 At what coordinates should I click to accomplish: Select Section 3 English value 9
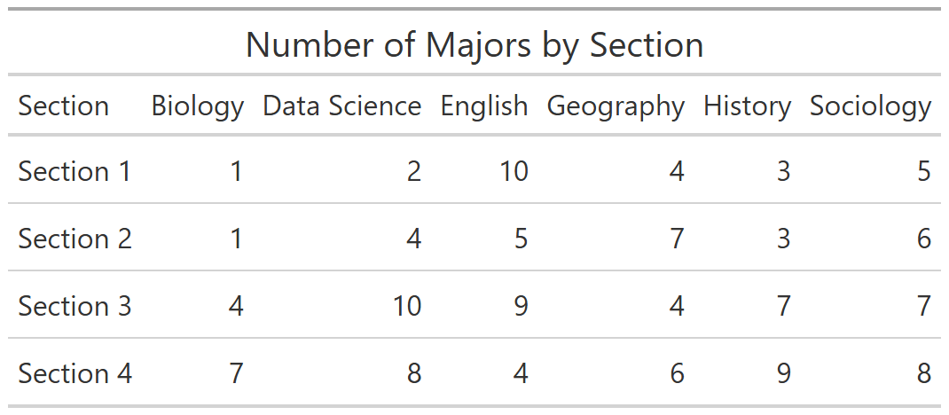[x=521, y=306]
